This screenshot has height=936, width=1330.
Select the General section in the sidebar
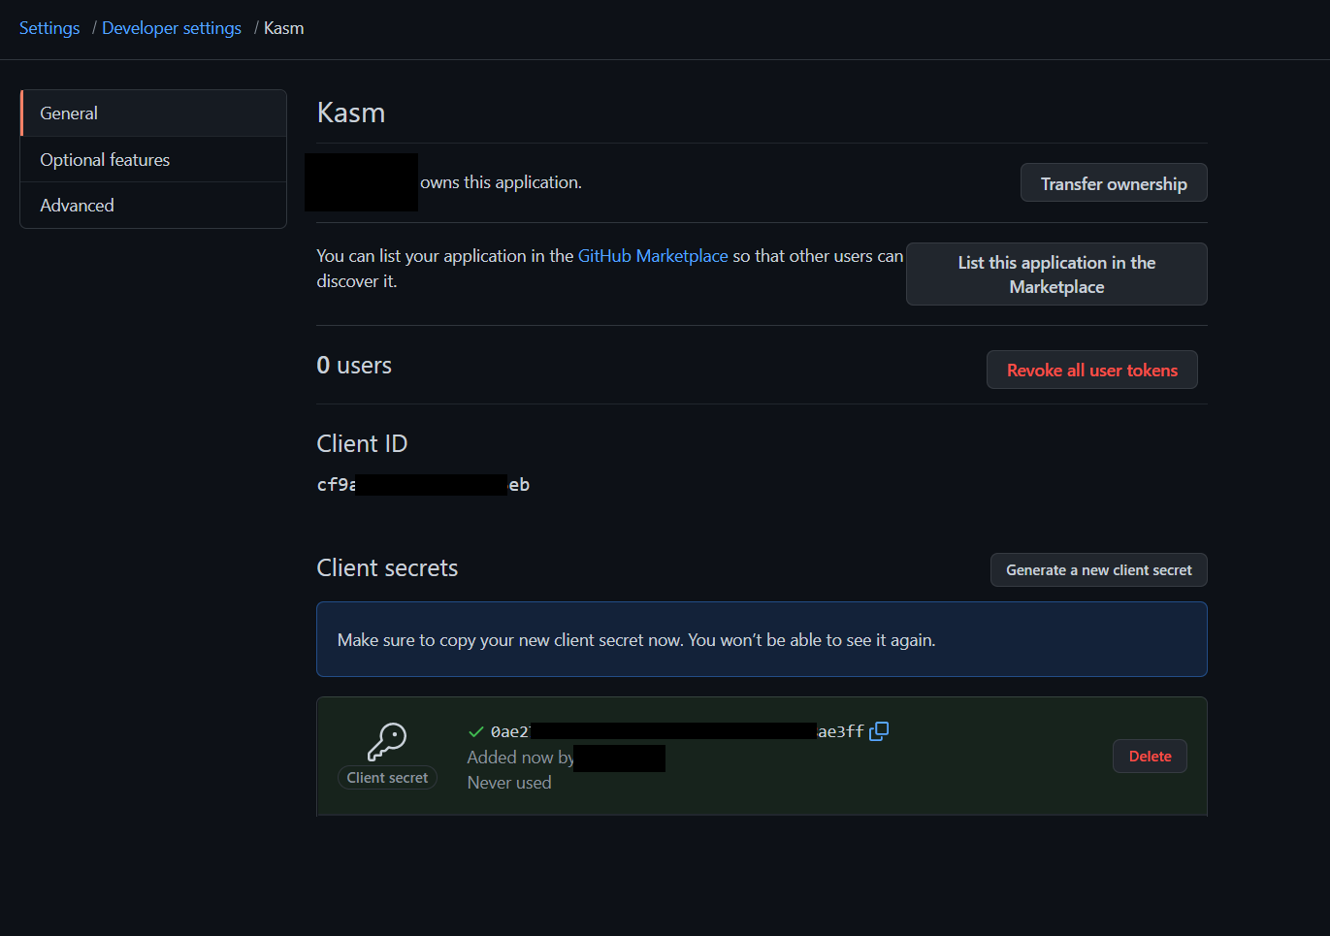(68, 113)
